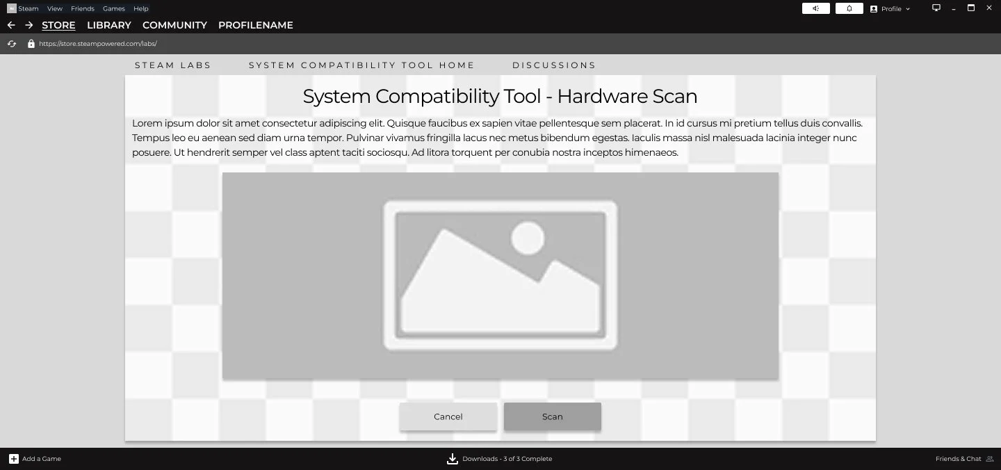Click the Steam logo icon in menu bar
Screen dimensions: 1001x470
tap(12, 8)
